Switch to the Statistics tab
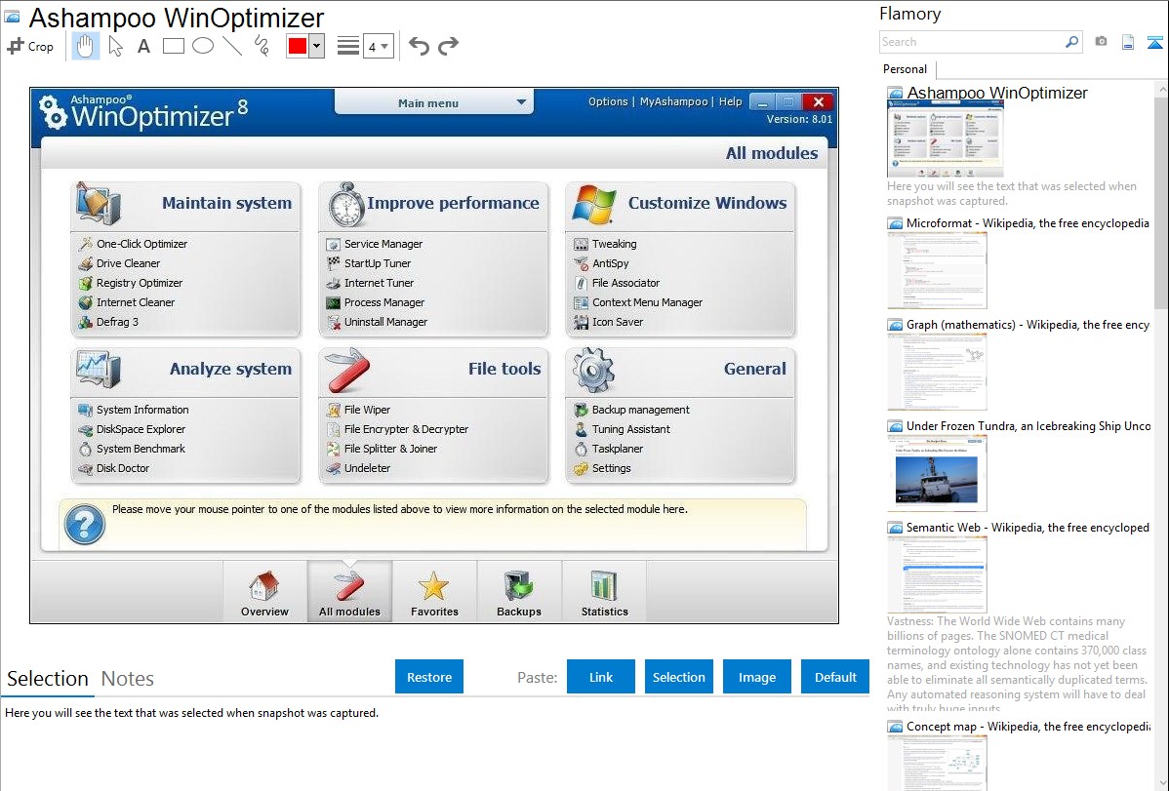Screen dimensions: 1169x791 click(x=605, y=593)
